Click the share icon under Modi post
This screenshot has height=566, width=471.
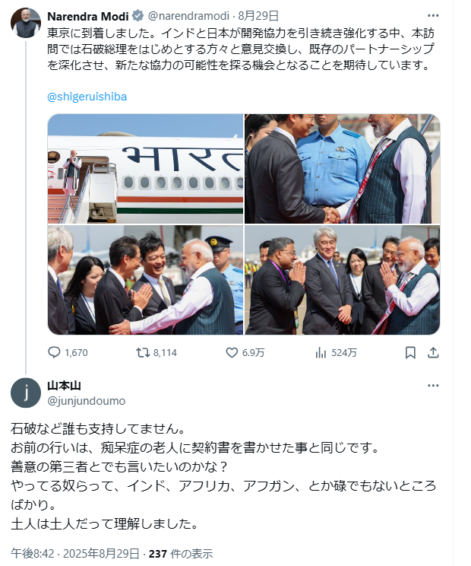click(x=433, y=352)
